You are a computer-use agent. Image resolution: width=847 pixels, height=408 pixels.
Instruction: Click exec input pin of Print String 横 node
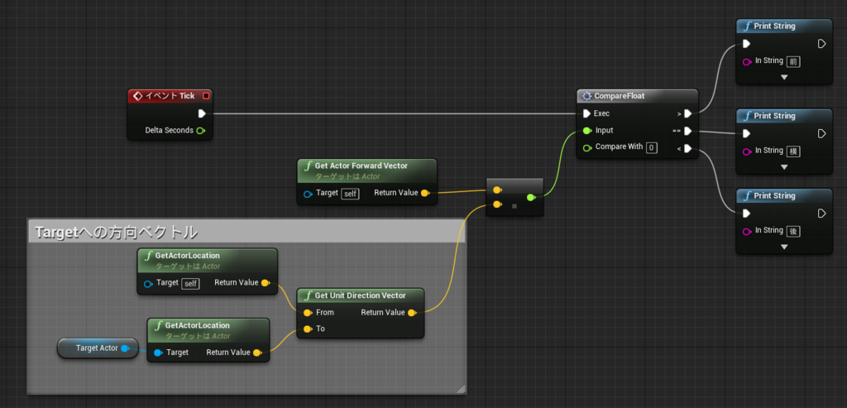click(x=747, y=133)
